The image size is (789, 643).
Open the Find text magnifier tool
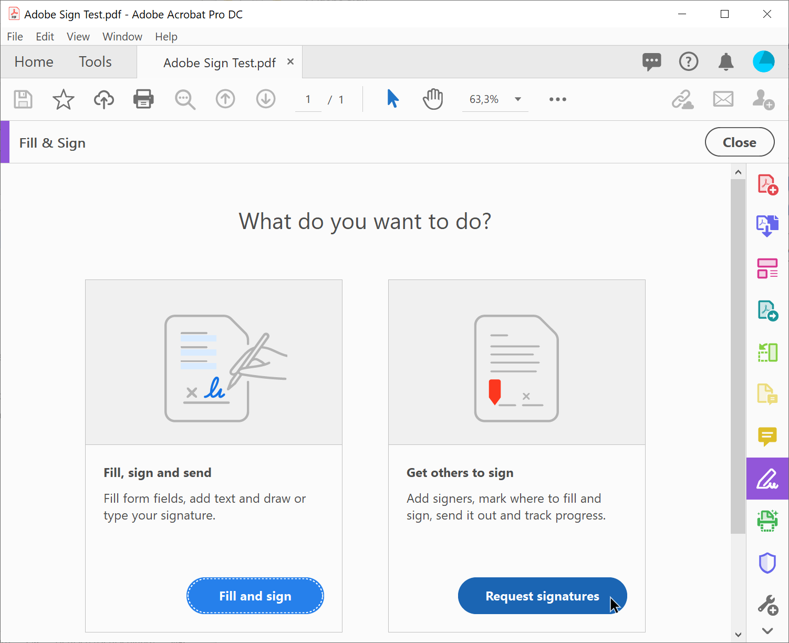pyautogui.click(x=185, y=99)
